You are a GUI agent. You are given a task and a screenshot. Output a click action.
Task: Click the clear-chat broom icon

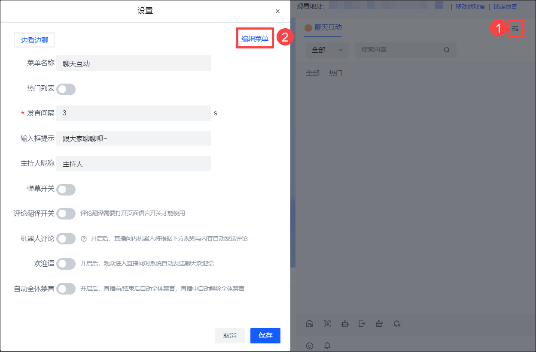(x=379, y=324)
